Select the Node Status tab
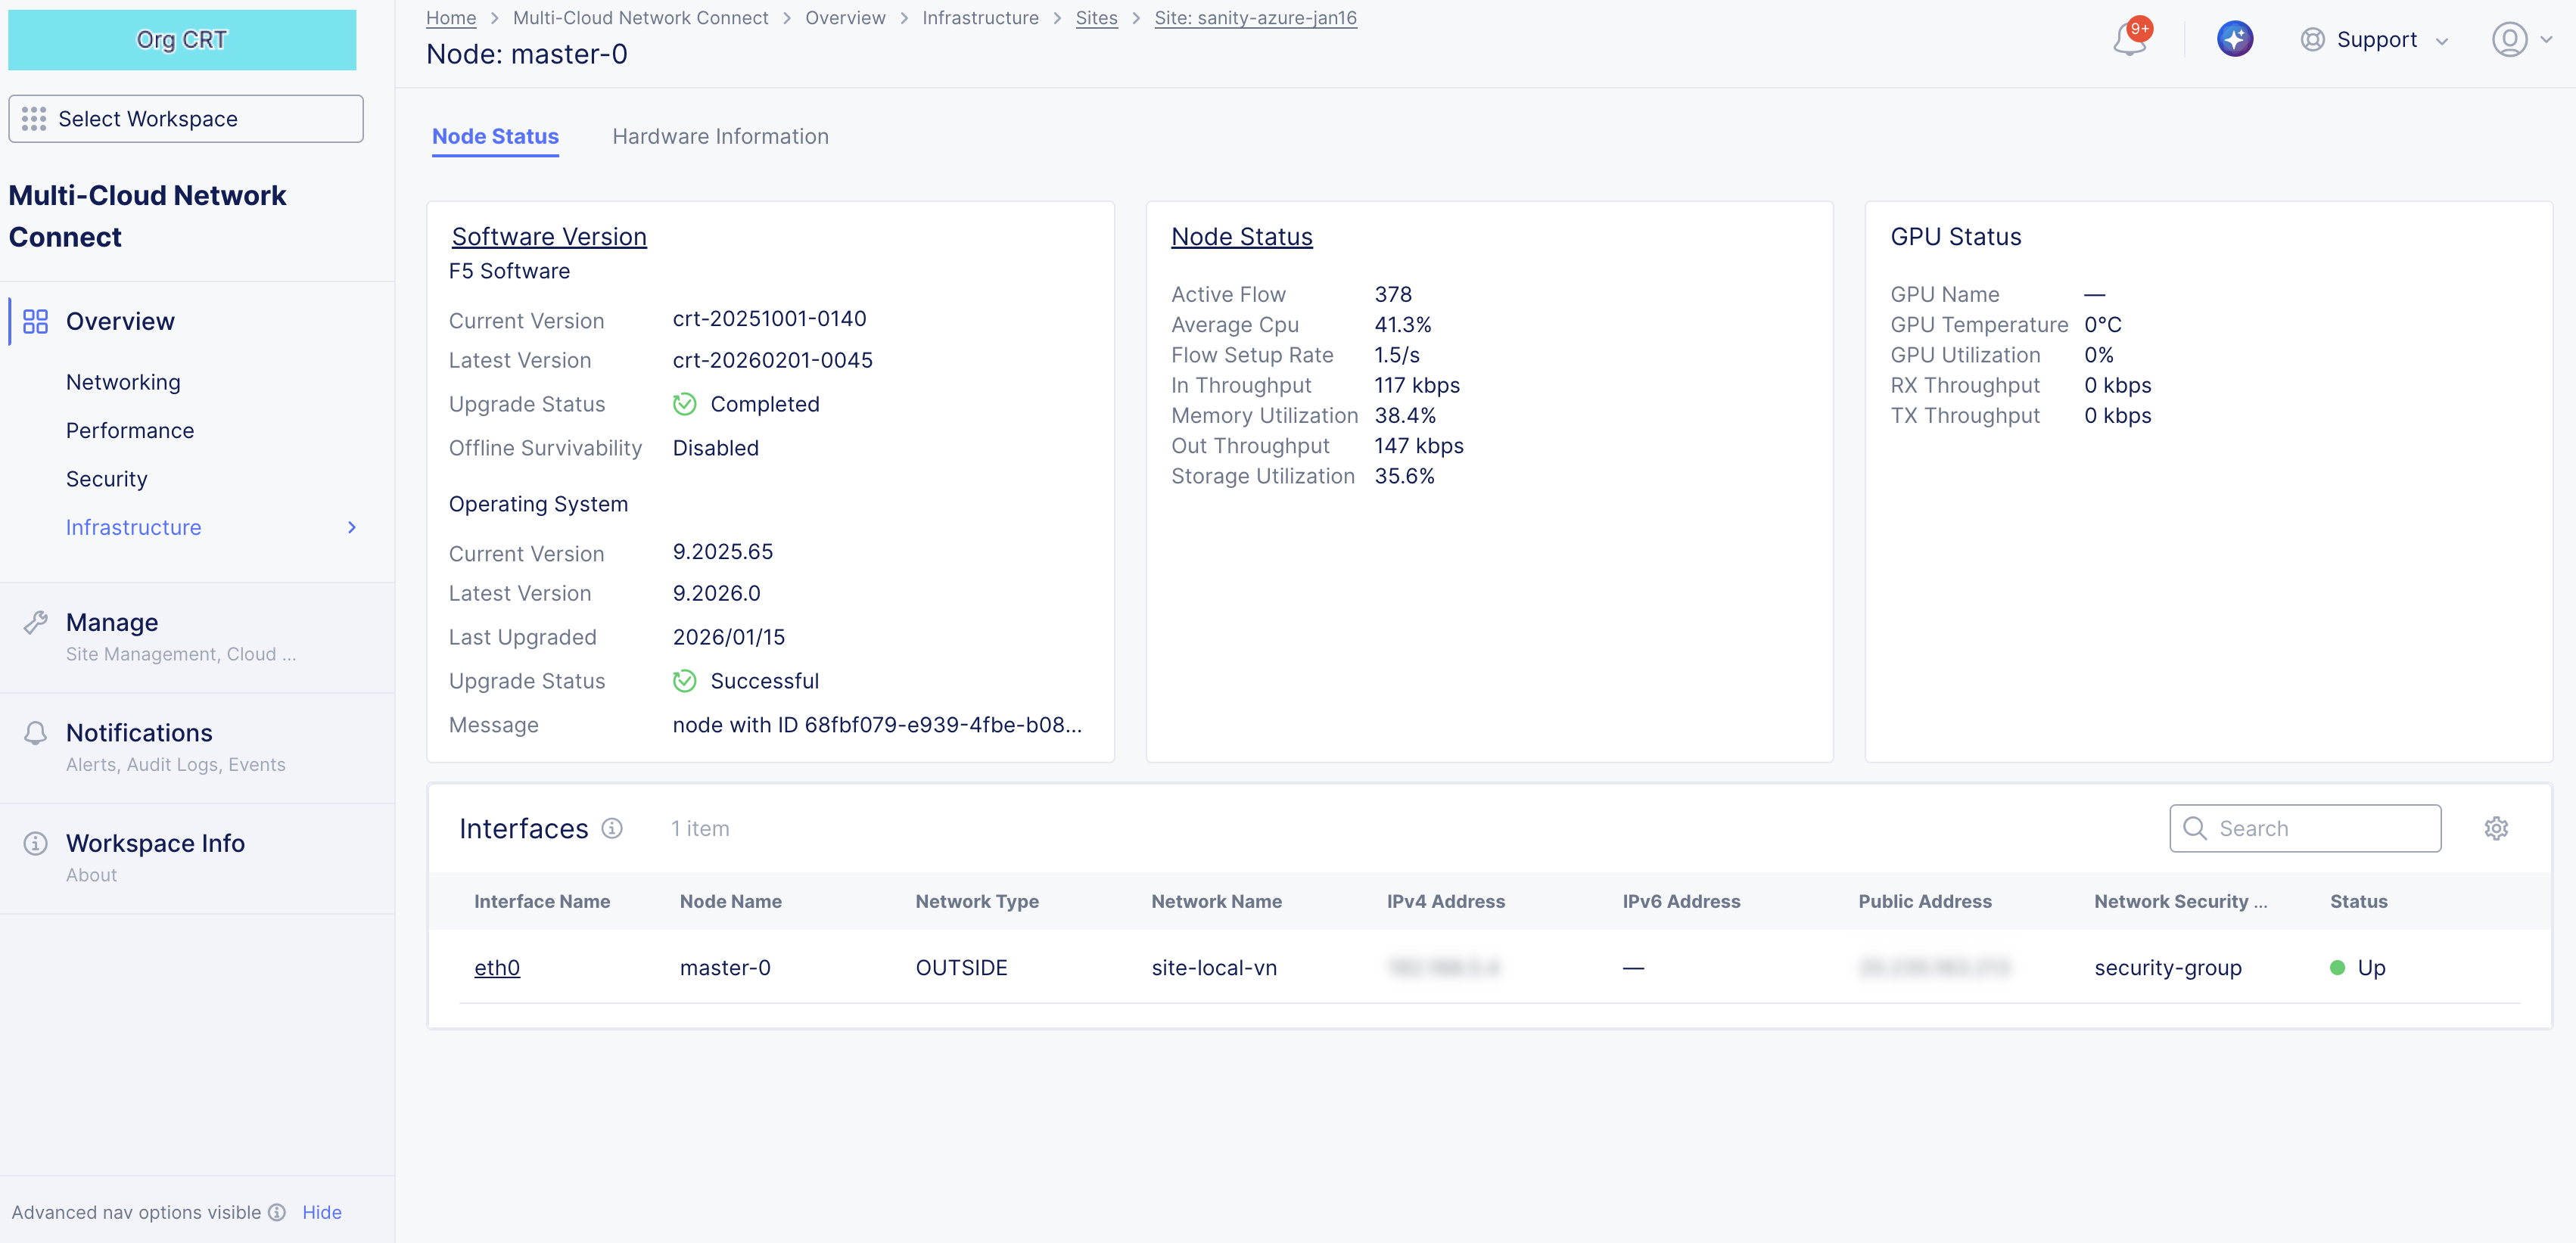The image size is (2576, 1243). [x=494, y=136]
